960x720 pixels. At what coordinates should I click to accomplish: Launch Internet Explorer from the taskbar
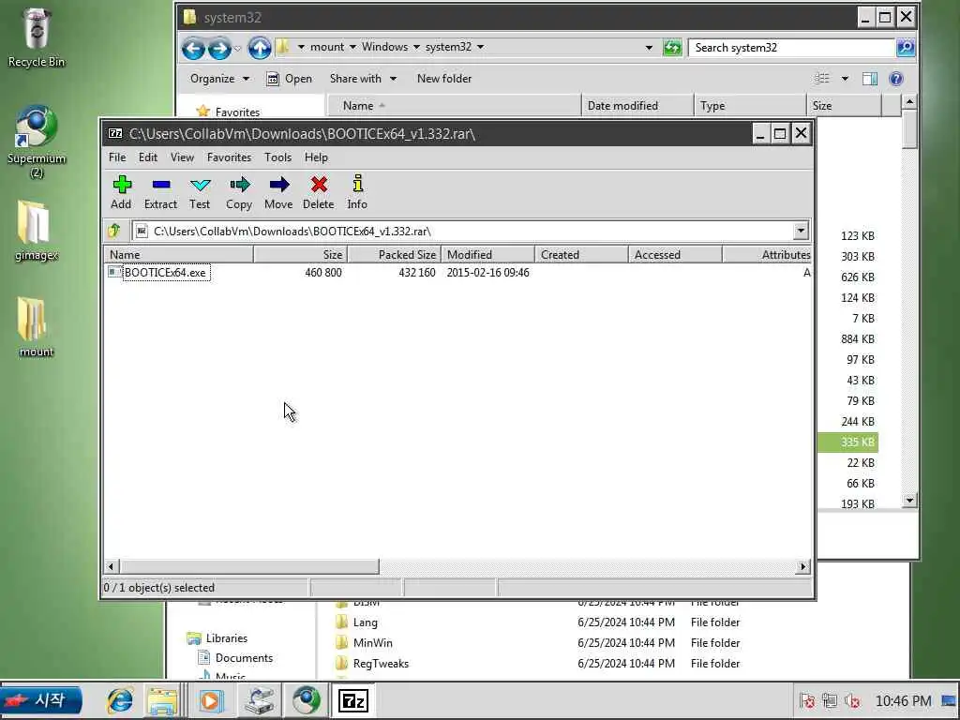click(x=120, y=700)
